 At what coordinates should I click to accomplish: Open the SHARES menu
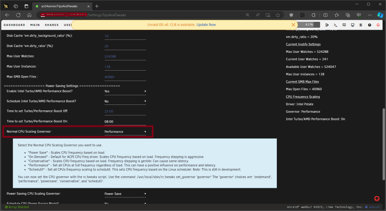pos(52,25)
